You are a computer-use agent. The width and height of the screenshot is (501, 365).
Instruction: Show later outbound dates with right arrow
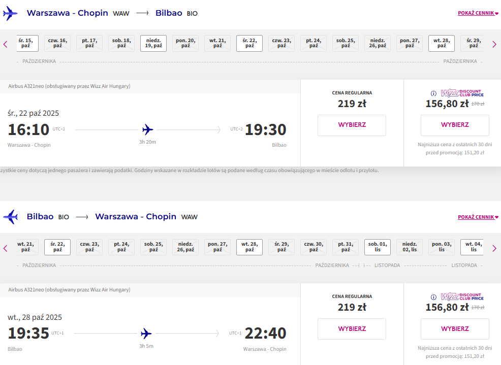click(x=494, y=44)
